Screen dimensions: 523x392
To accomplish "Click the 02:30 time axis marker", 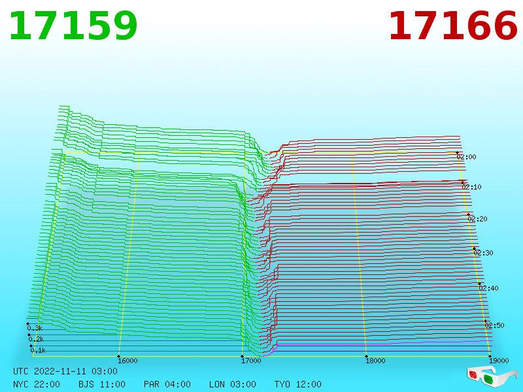I will 483,253.
